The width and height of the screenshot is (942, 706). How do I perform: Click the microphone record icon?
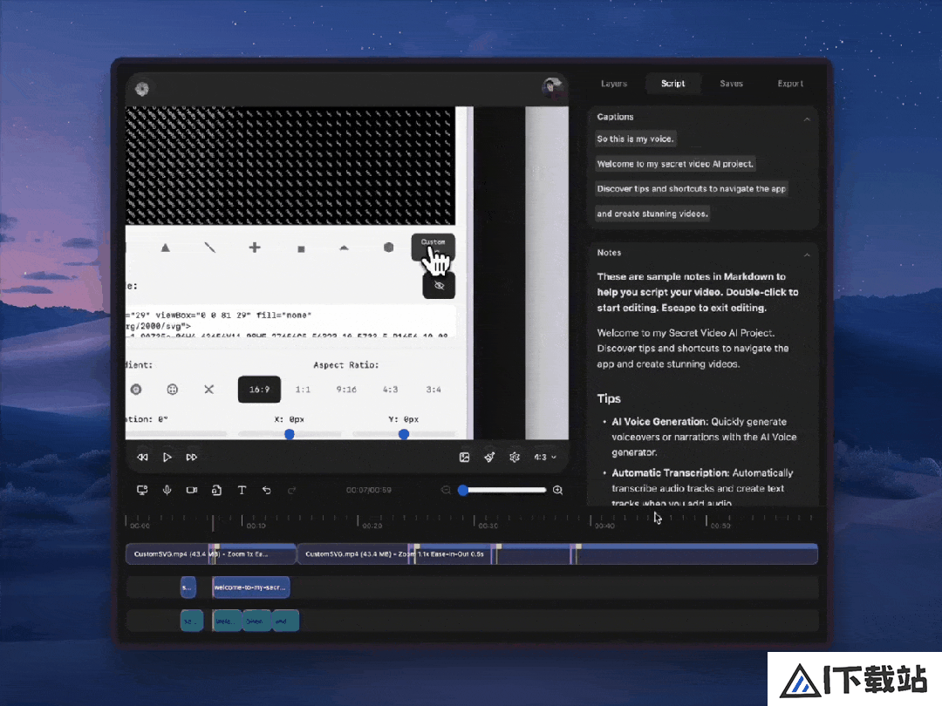click(167, 490)
